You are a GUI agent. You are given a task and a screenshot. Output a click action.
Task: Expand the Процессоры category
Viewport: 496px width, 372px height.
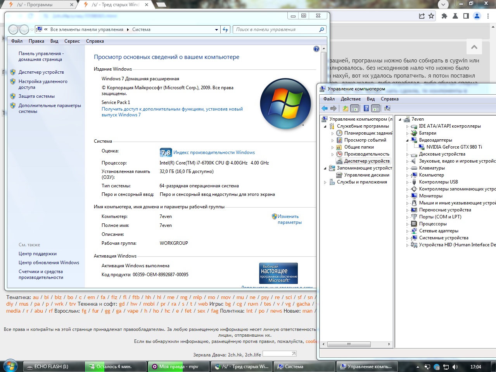coord(407,224)
